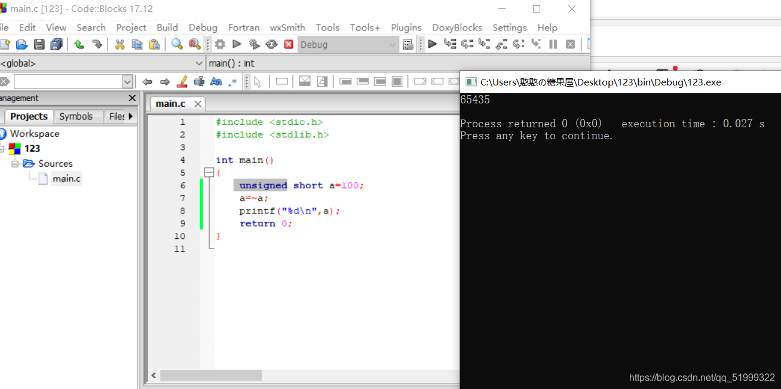
Task: Click the Run to cursor debug icon
Action: [x=450, y=44]
